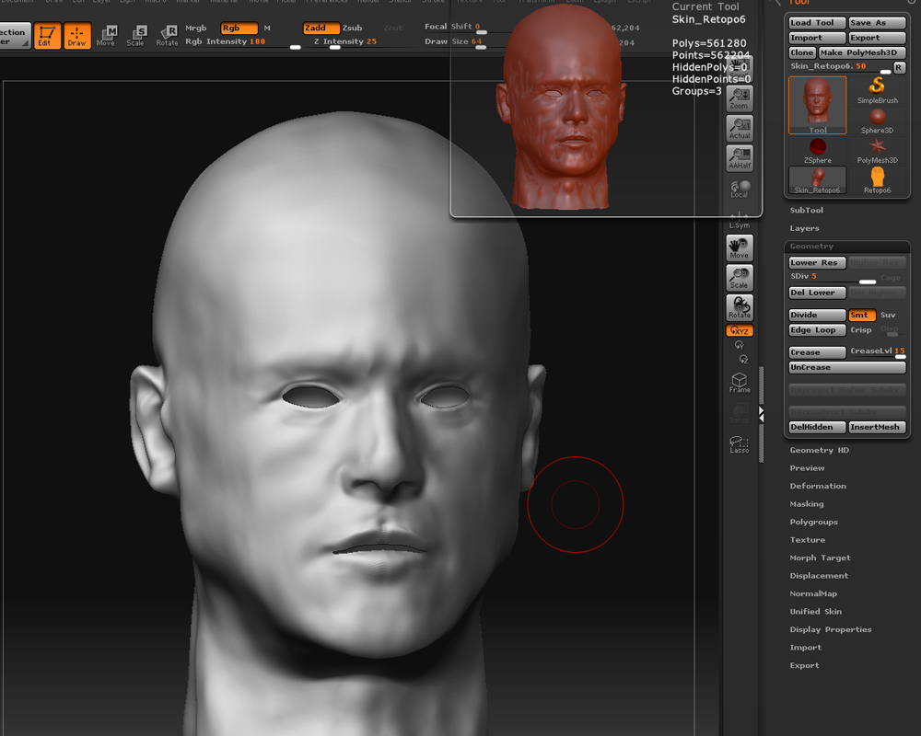The image size is (921, 736).
Task: Switch sculpting mode to Zsub
Action: 352,28
